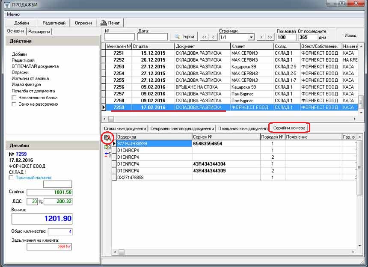Screen dimensions: 368x267
Task: Click the Сериен № column header
Action: point(226,137)
